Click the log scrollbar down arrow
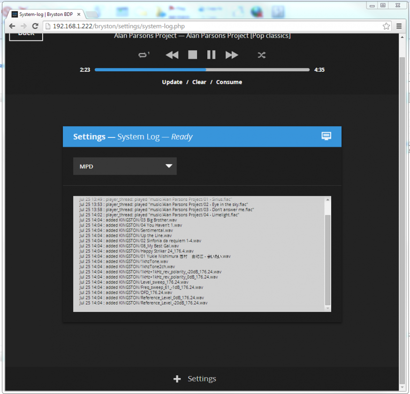 coord(327,308)
